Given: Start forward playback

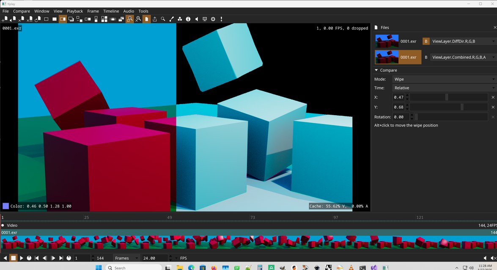Looking at the screenshot, I should tap(21, 258).
